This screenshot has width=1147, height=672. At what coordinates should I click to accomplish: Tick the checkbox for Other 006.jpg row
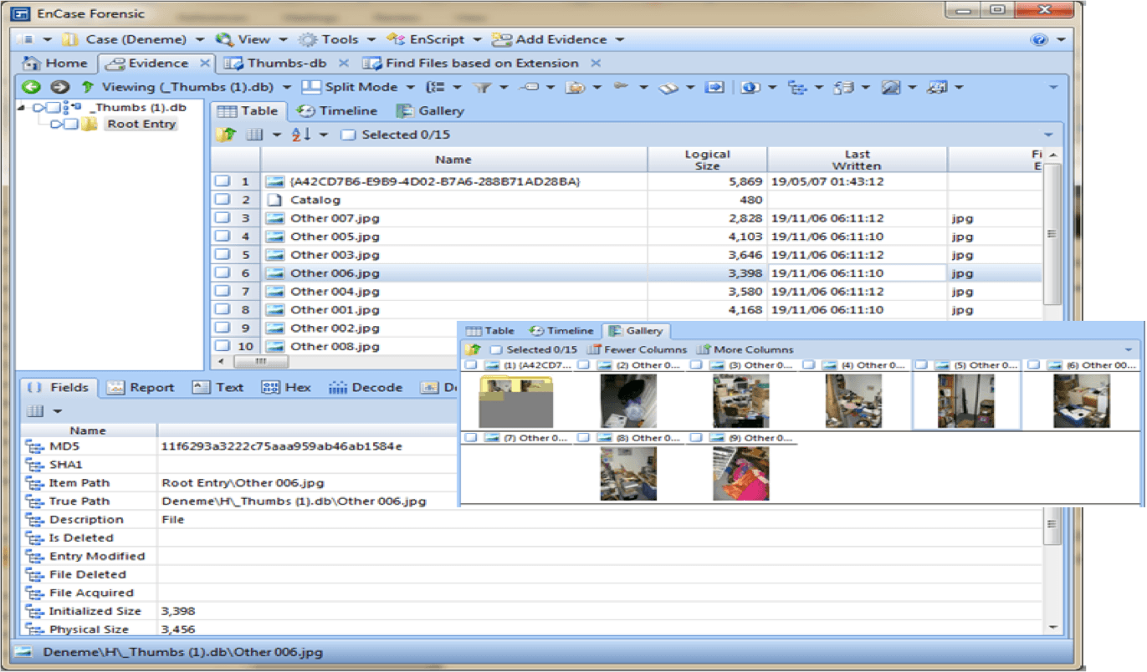(x=222, y=273)
